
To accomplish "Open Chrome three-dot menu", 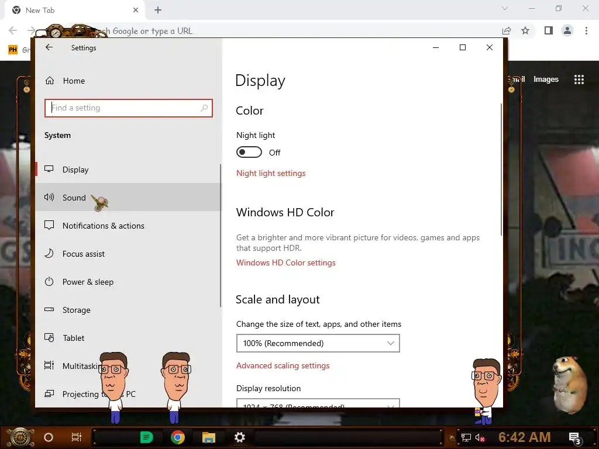I will coord(586,30).
